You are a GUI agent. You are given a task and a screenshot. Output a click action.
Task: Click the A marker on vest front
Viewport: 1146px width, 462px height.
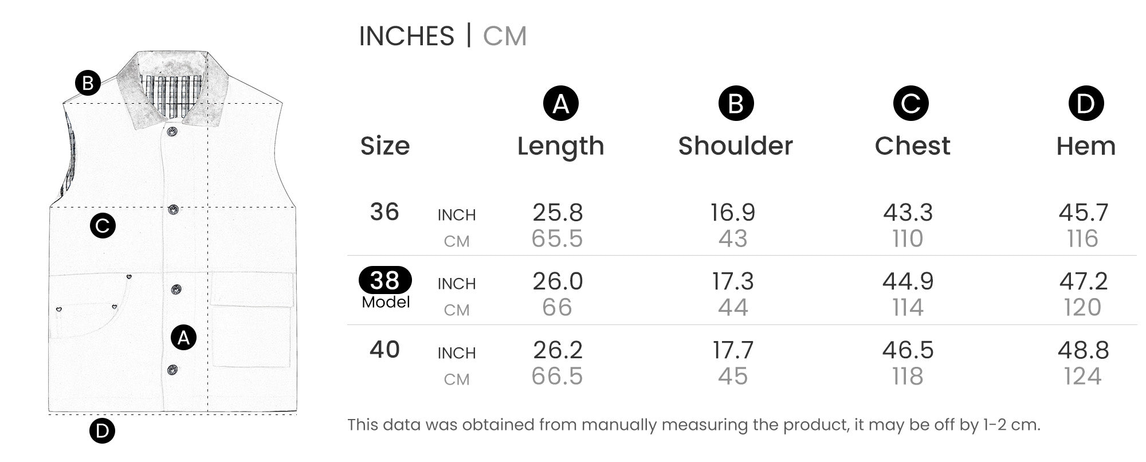pos(183,338)
